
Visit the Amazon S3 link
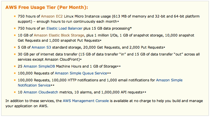tap(41, 47)
